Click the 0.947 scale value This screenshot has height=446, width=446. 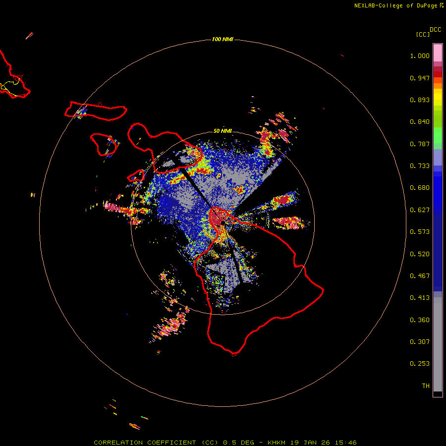click(420, 78)
